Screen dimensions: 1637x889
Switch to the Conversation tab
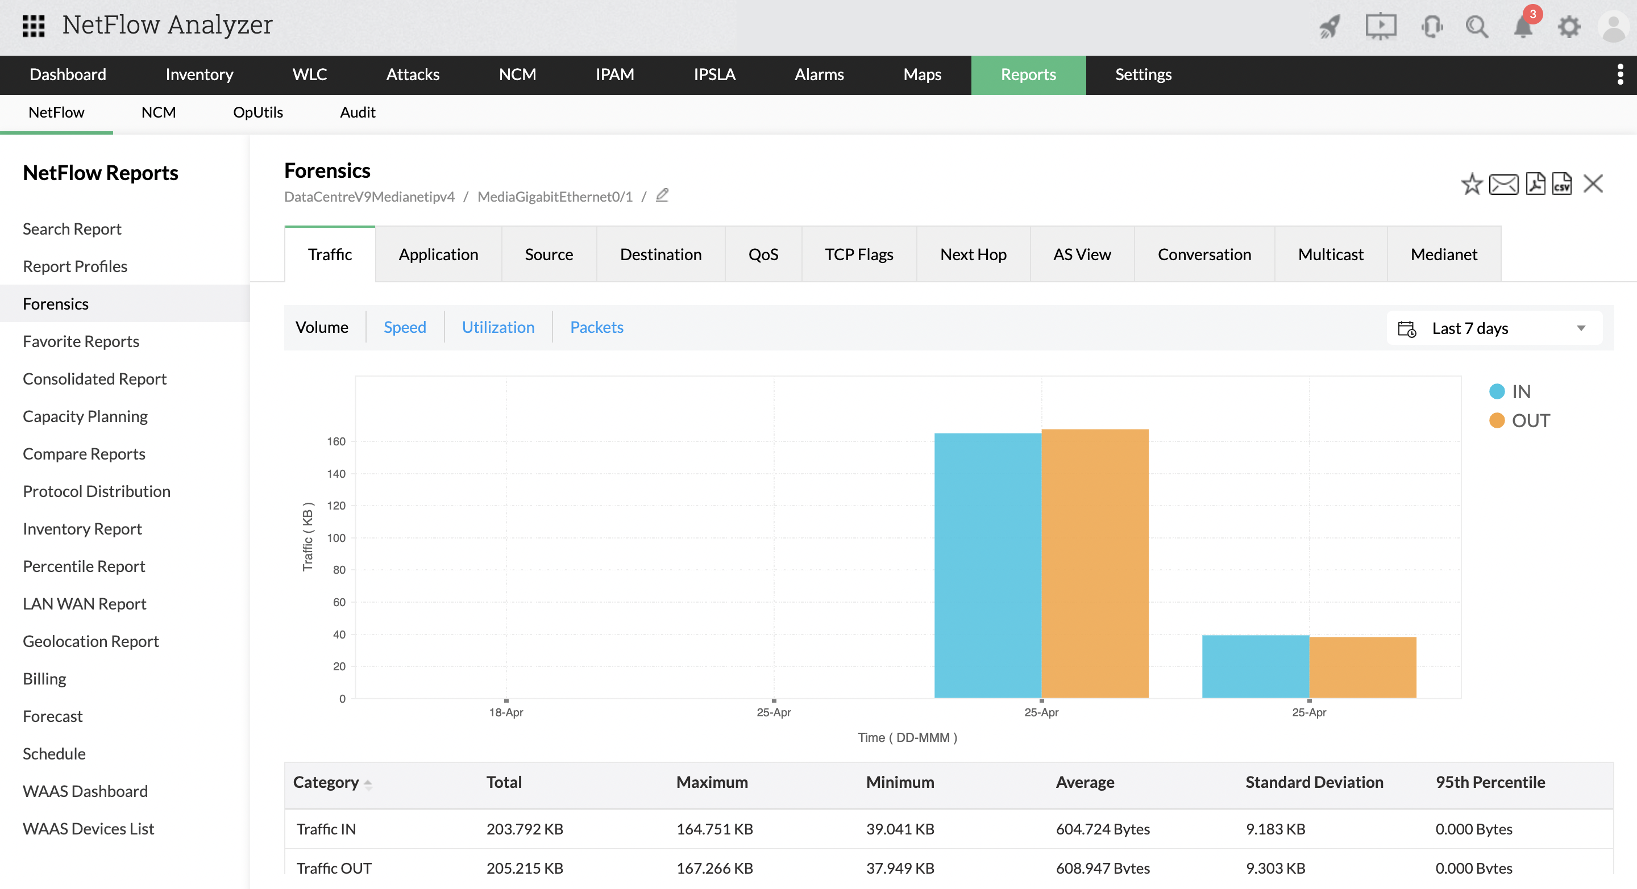(1204, 254)
